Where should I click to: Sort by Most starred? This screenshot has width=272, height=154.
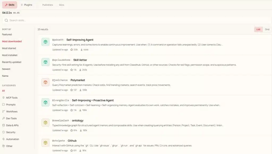click(9, 48)
